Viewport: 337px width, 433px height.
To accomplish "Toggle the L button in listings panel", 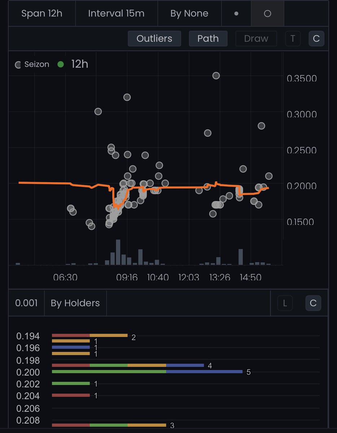I will [285, 303].
